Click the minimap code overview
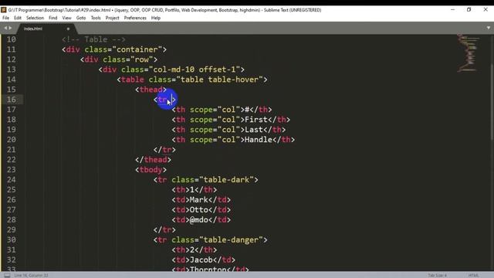Screen dimensions: 494x278 tap(469, 53)
